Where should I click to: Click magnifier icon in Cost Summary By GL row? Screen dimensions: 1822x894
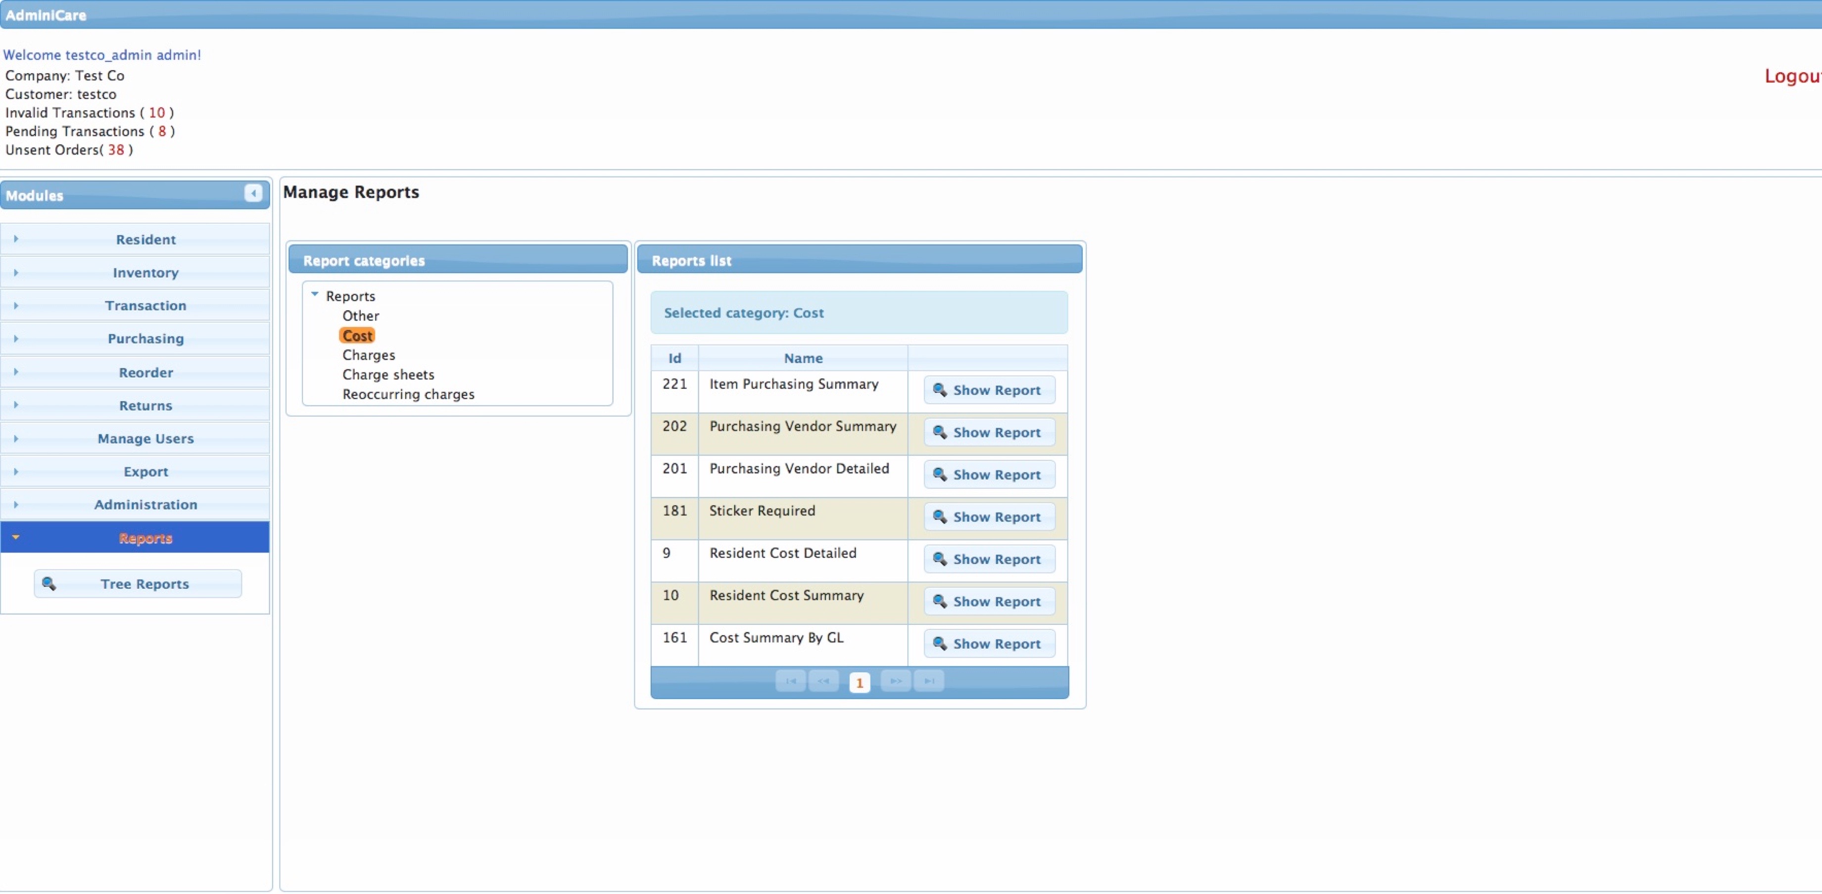[939, 643]
